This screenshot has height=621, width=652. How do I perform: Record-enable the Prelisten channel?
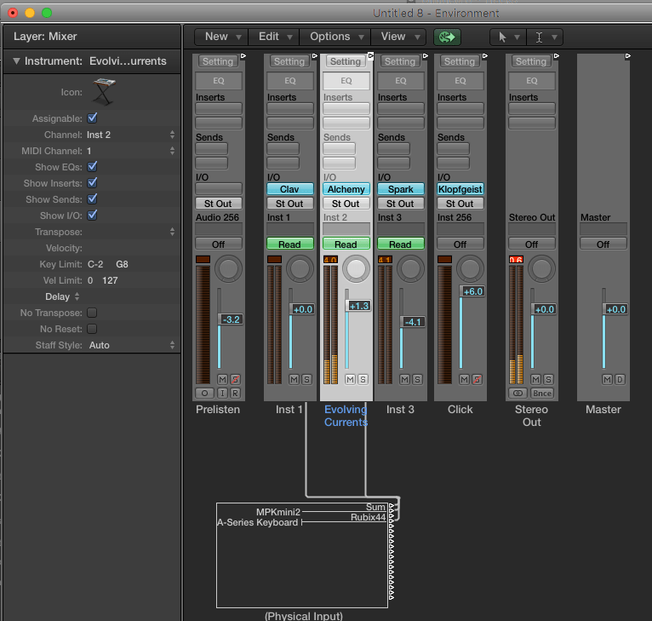[x=236, y=393]
